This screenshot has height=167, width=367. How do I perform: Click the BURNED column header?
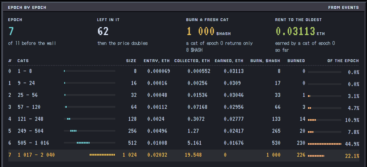(x=296, y=61)
